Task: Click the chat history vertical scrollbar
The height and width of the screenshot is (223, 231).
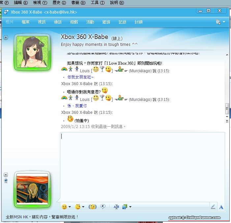Action: coord(226,109)
